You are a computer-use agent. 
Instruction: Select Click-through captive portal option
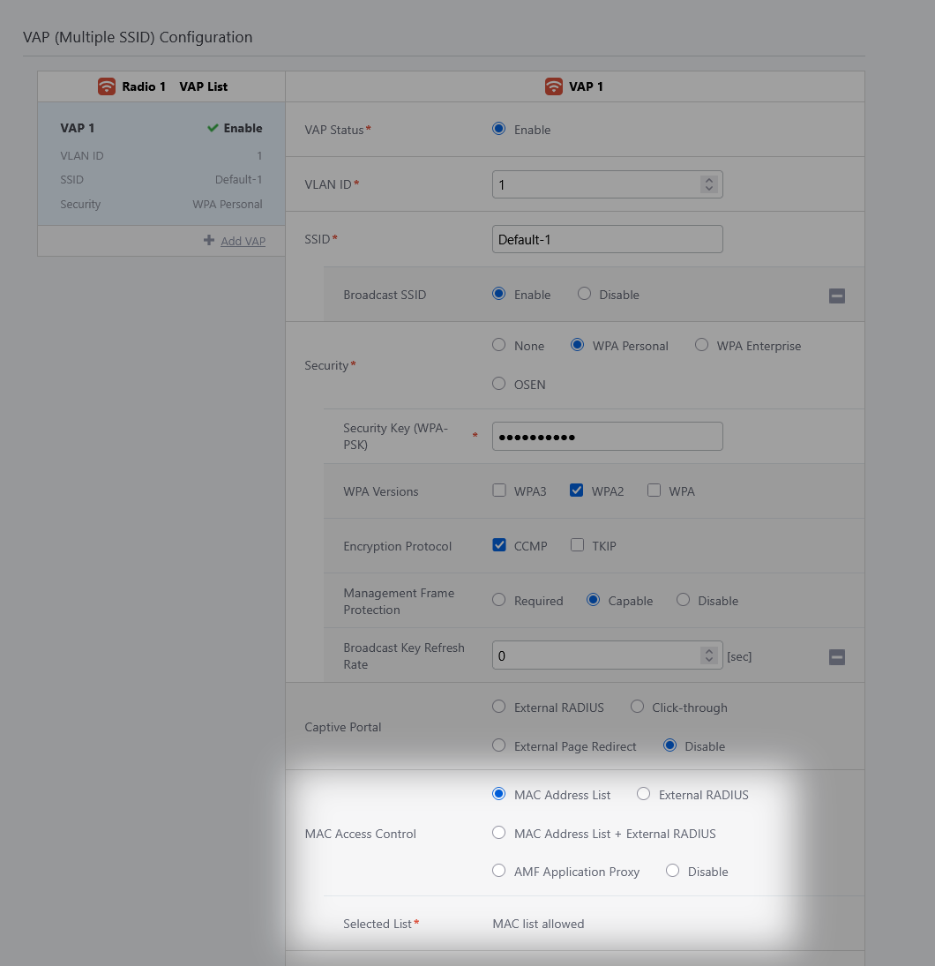(x=637, y=707)
